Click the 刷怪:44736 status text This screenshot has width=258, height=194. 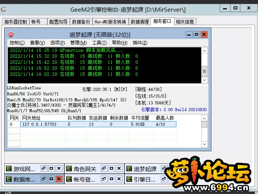pos(149,89)
